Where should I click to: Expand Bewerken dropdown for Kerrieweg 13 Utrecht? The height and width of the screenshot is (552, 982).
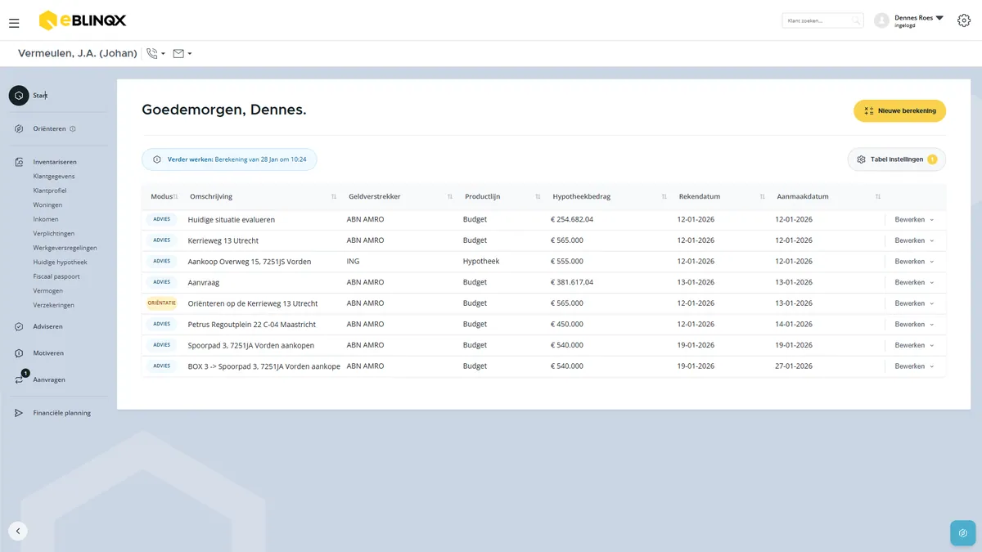(914, 240)
